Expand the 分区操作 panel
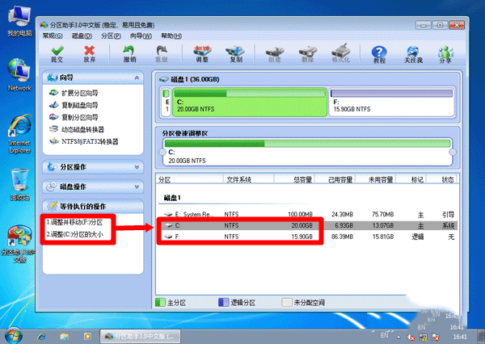 pos(137,167)
